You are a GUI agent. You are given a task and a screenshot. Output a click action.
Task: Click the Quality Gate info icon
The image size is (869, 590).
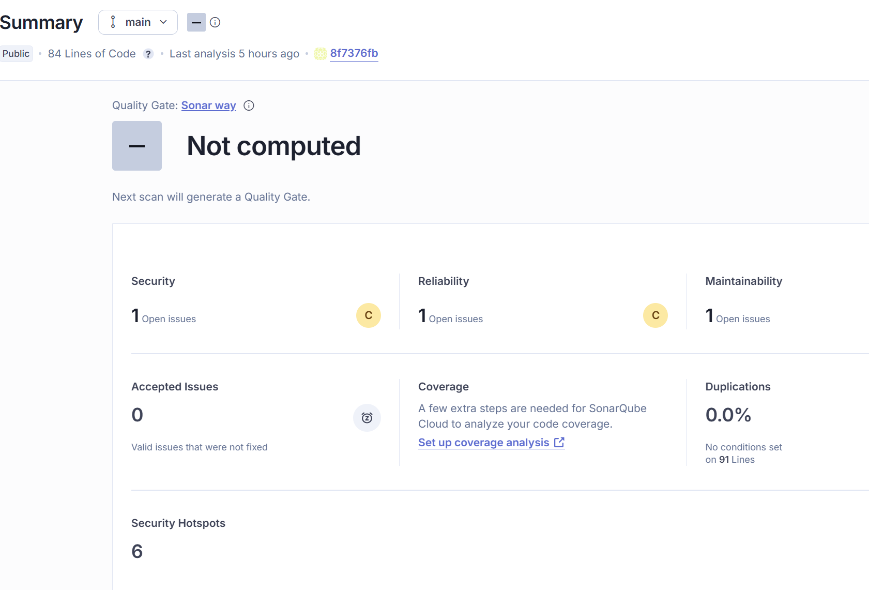click(249, 105)
